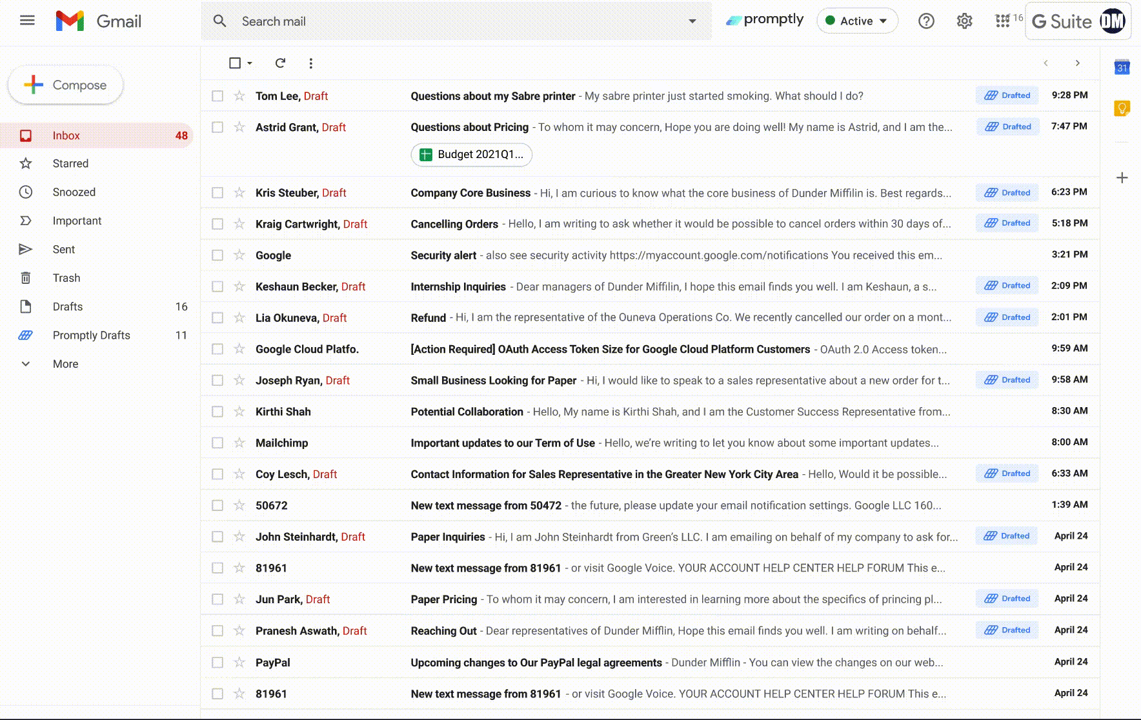Image resolution: width=1141 pixels, height=720 pixels.
Task: Open the Active status dropdown
Action: 857,21
